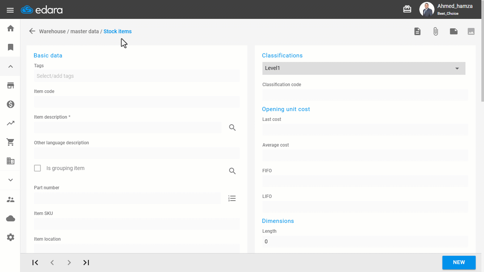Open the list icon beside Part number
484x272 pixels.
coord(232,198)
